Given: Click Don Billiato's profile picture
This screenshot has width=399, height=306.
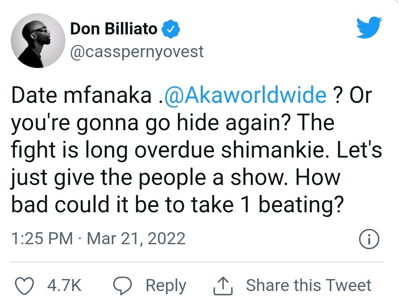Looking at the screenshot, I should [38, 41].
